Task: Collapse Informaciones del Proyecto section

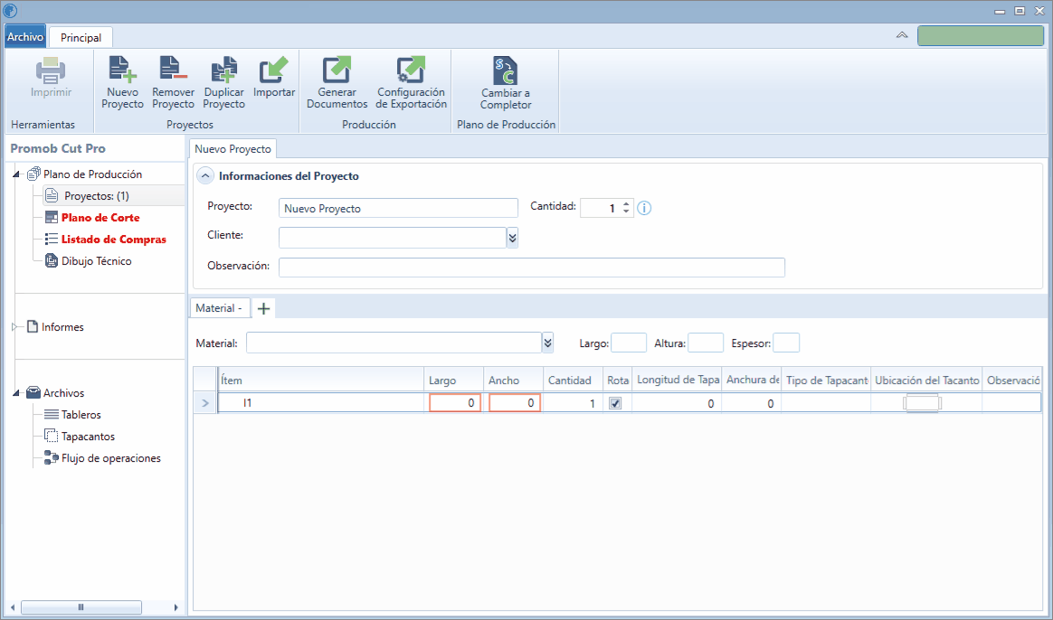Action: tap(204, 176)
